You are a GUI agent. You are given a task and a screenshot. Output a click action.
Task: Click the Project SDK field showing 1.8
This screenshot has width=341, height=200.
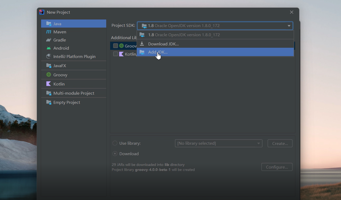click(215, 26)
